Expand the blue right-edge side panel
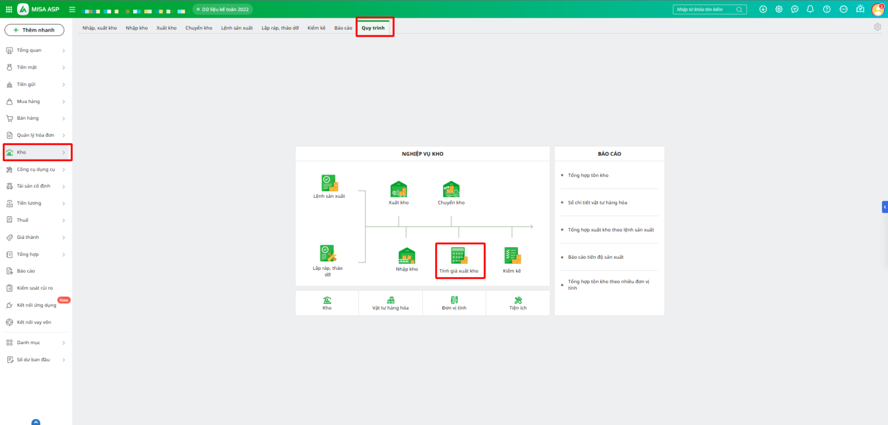The image size is (888, 425). (885, 207)
